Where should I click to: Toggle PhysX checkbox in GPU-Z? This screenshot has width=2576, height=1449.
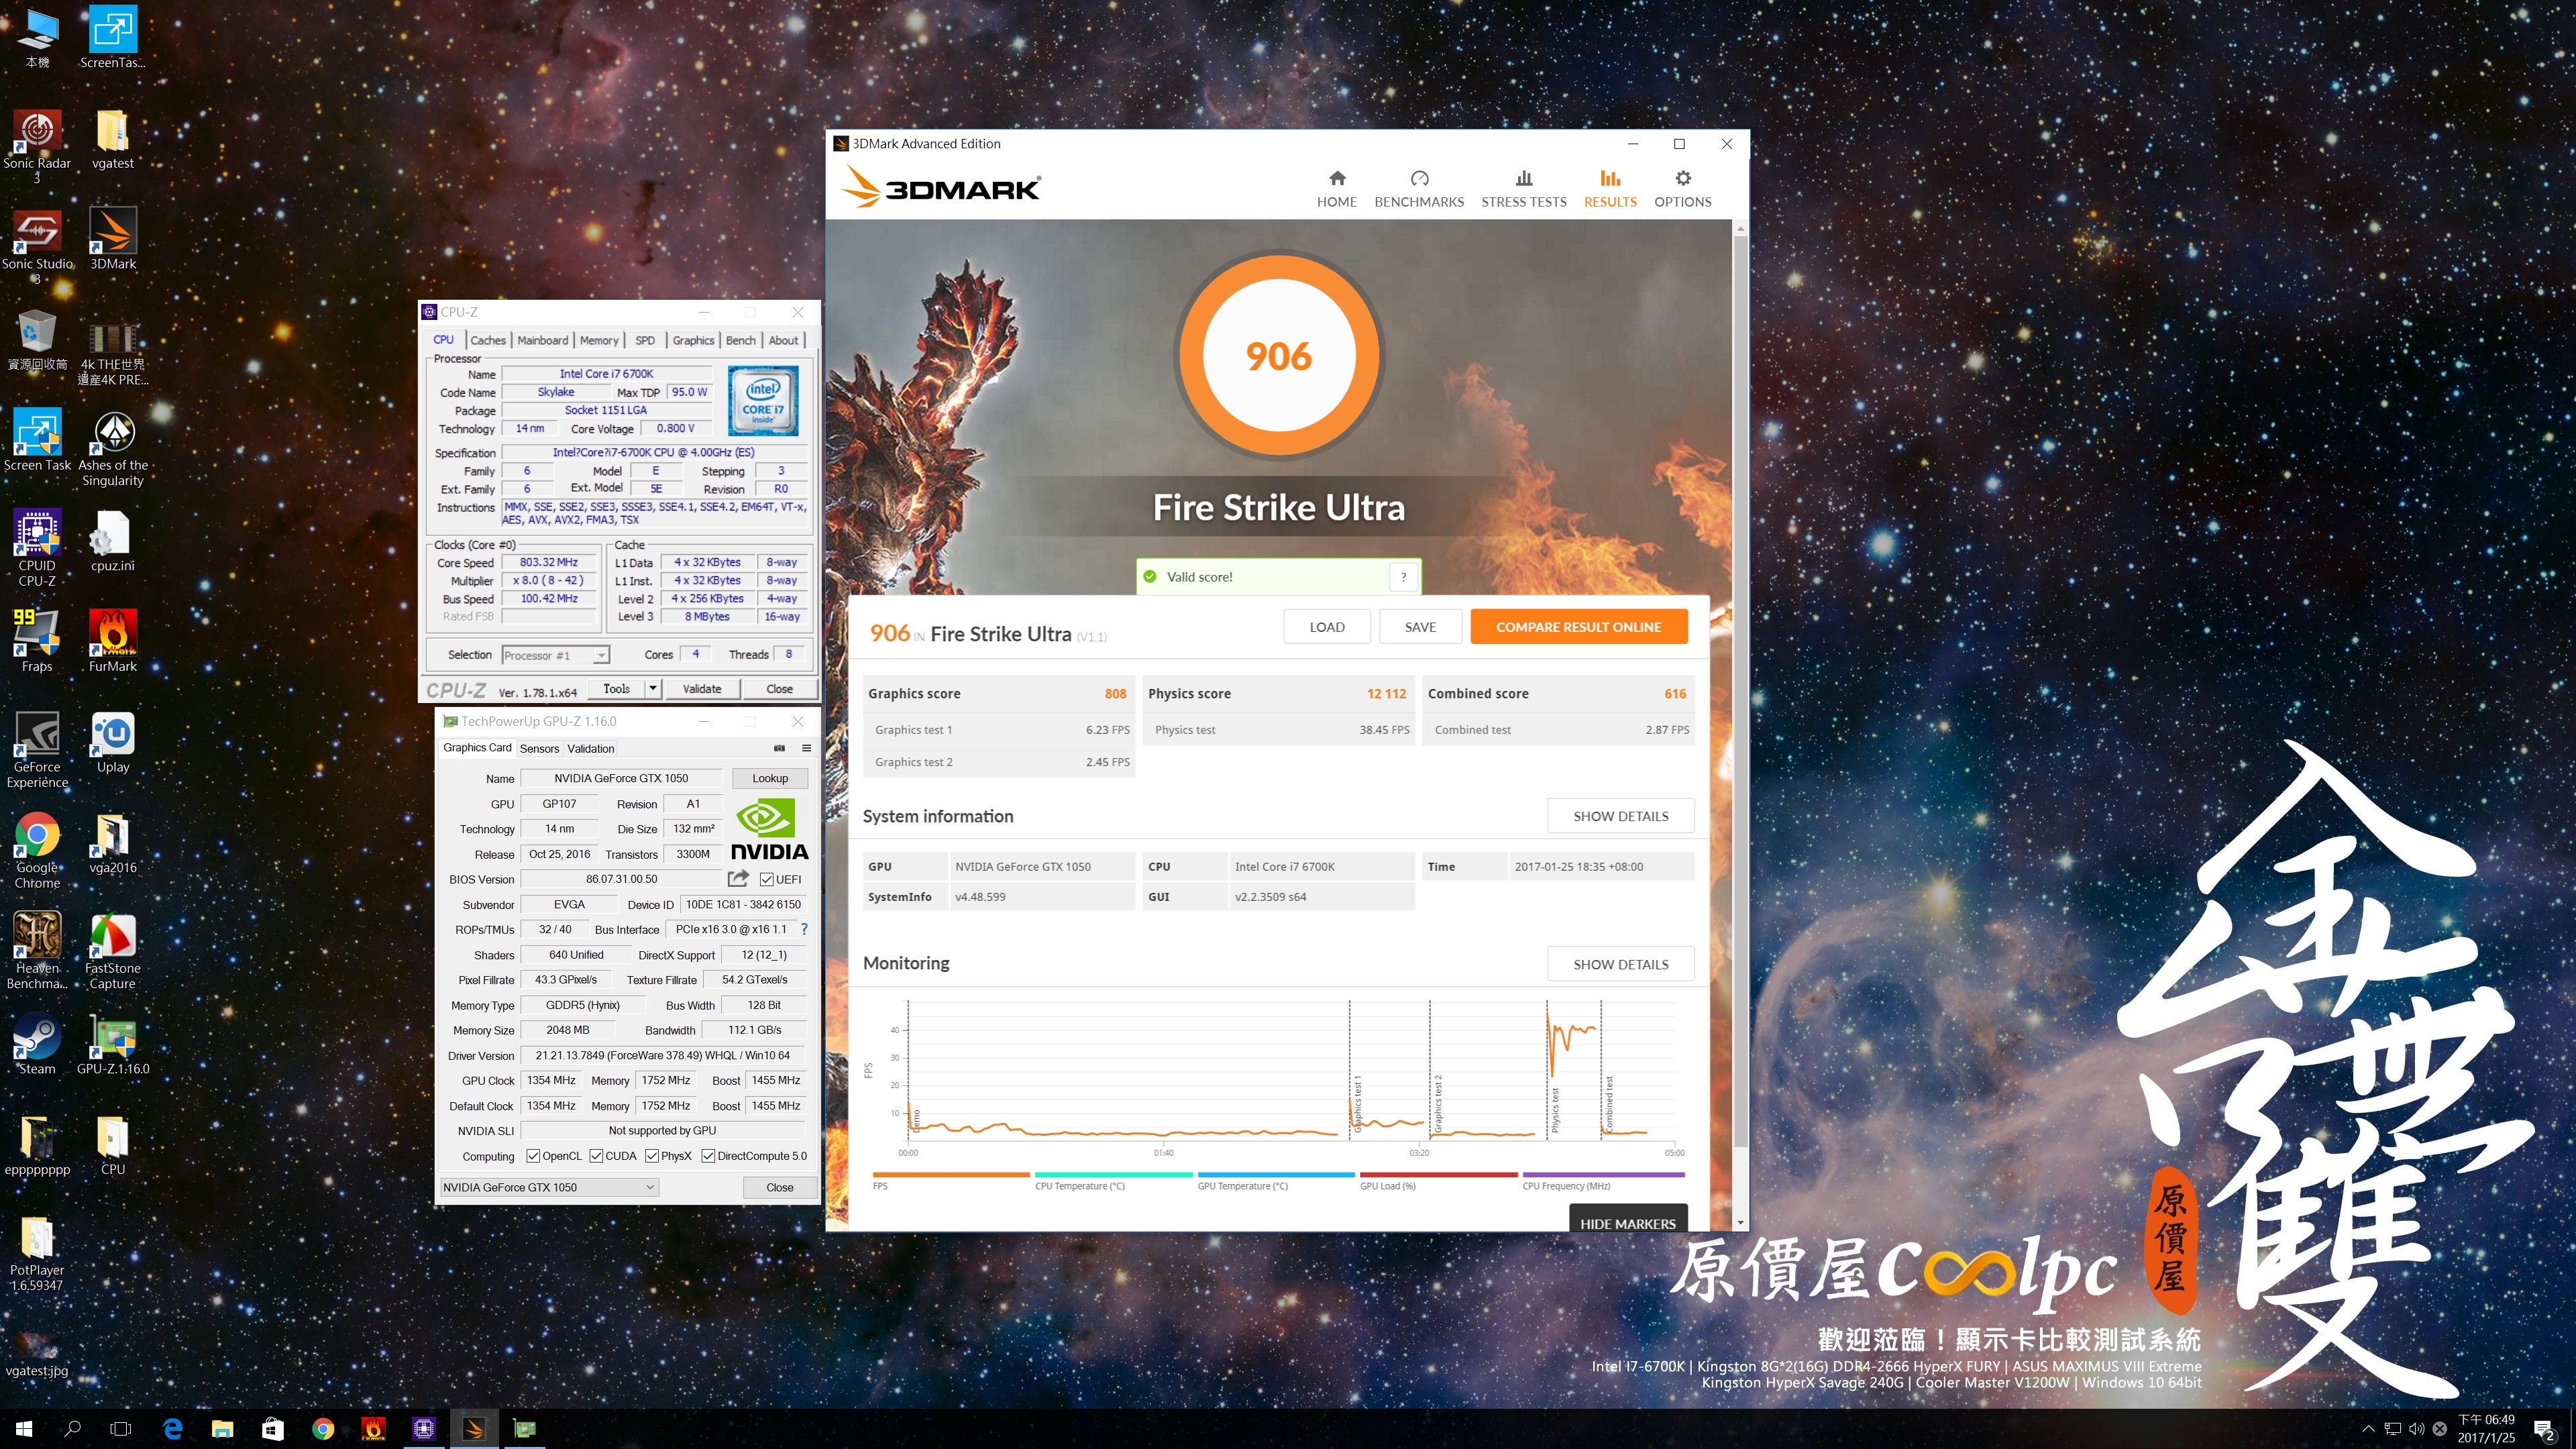click(652, 1156)
